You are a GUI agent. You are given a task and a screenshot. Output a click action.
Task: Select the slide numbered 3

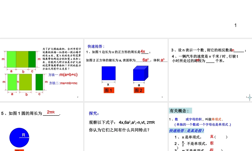pos(162,97)
